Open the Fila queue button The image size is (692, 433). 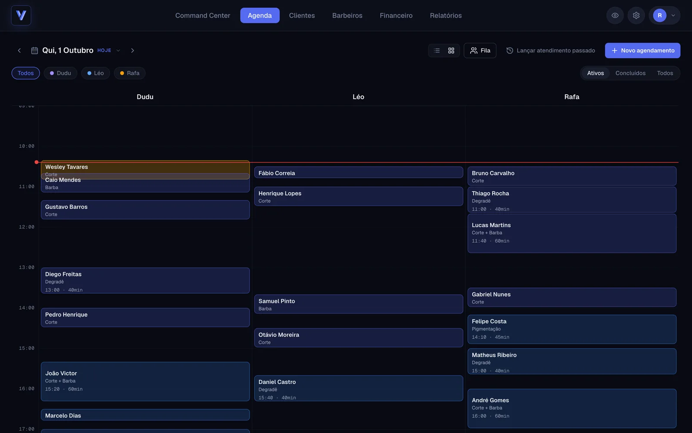point(480,51)
